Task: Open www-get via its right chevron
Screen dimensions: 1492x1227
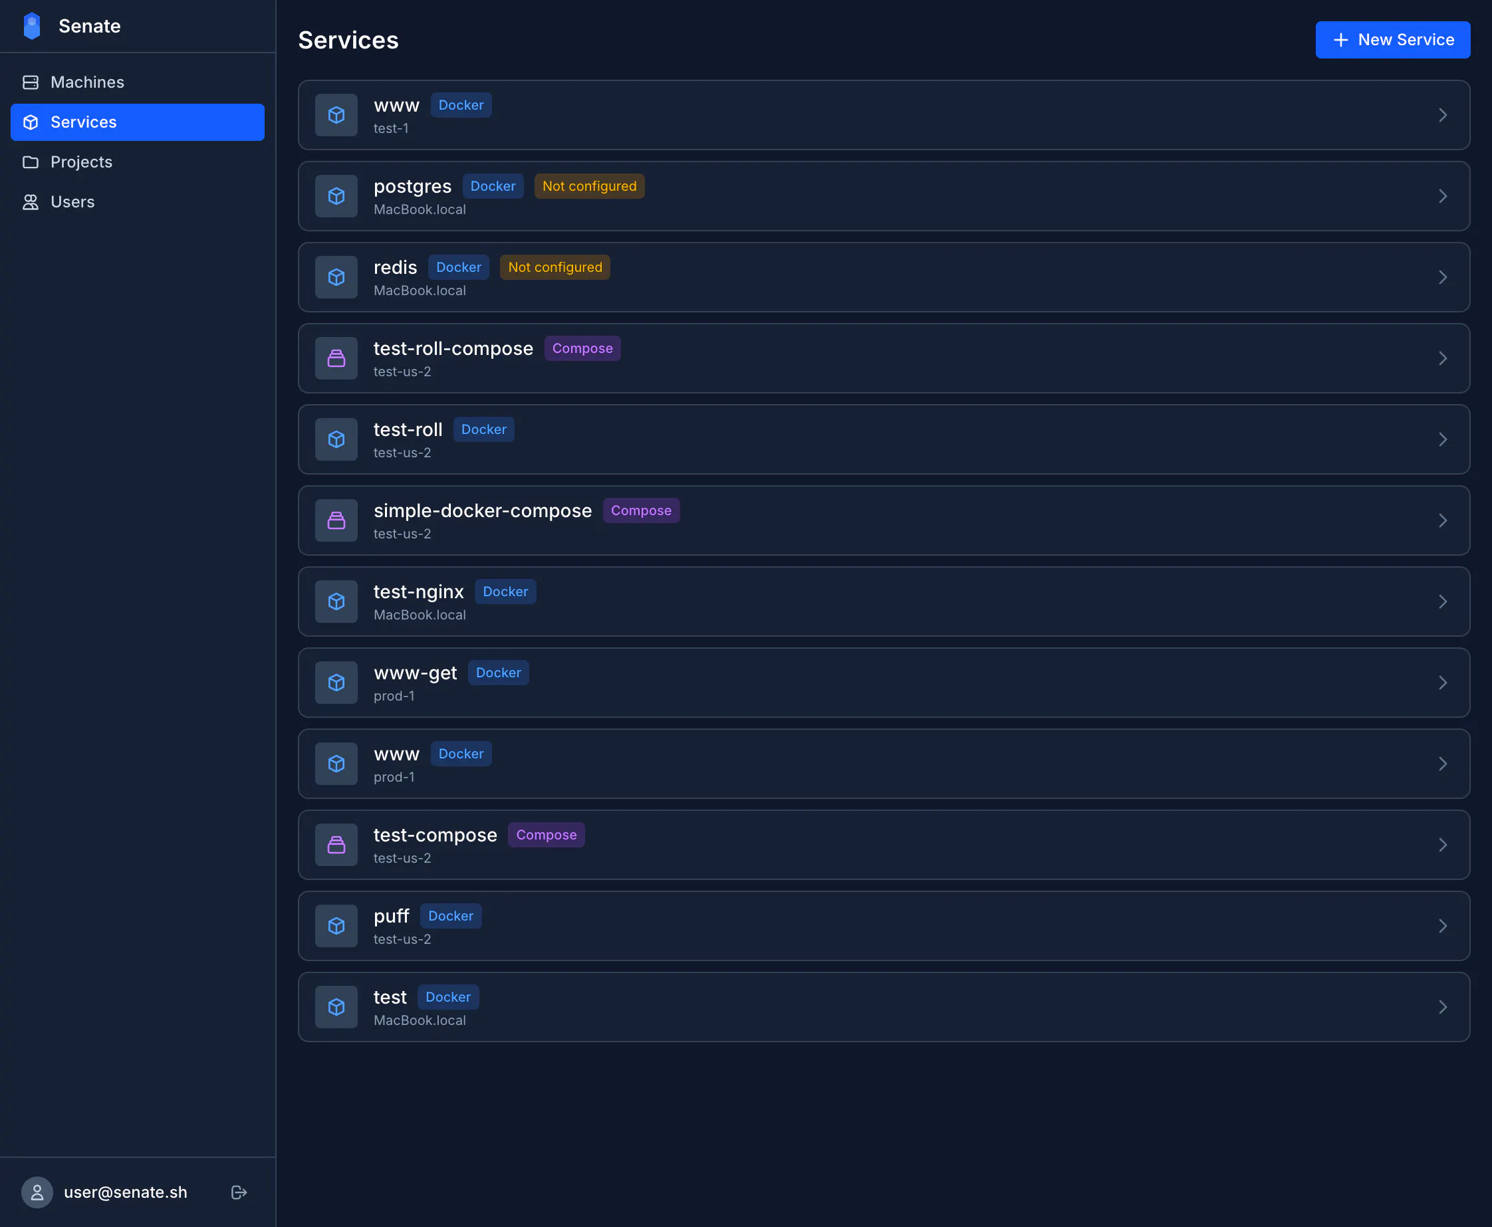Action: 1443,682
